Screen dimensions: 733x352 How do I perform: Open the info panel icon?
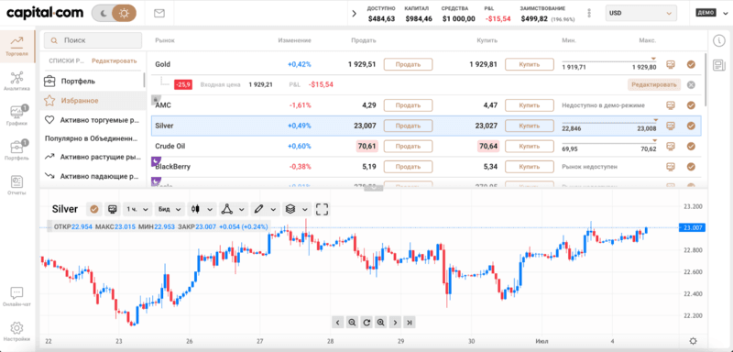pos(718,40)
